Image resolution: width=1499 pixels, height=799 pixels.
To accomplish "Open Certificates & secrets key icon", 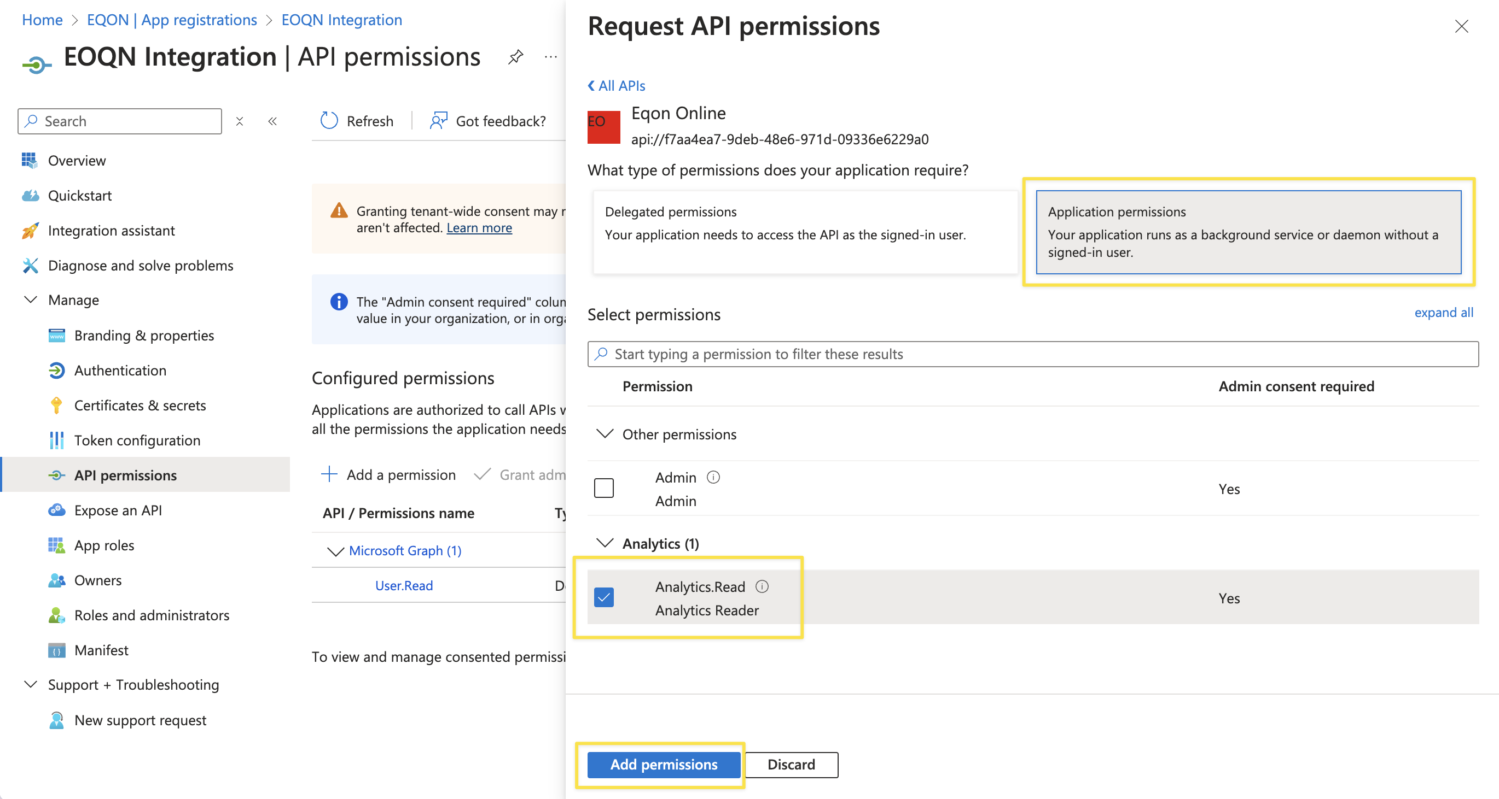I will pos(56,406).
